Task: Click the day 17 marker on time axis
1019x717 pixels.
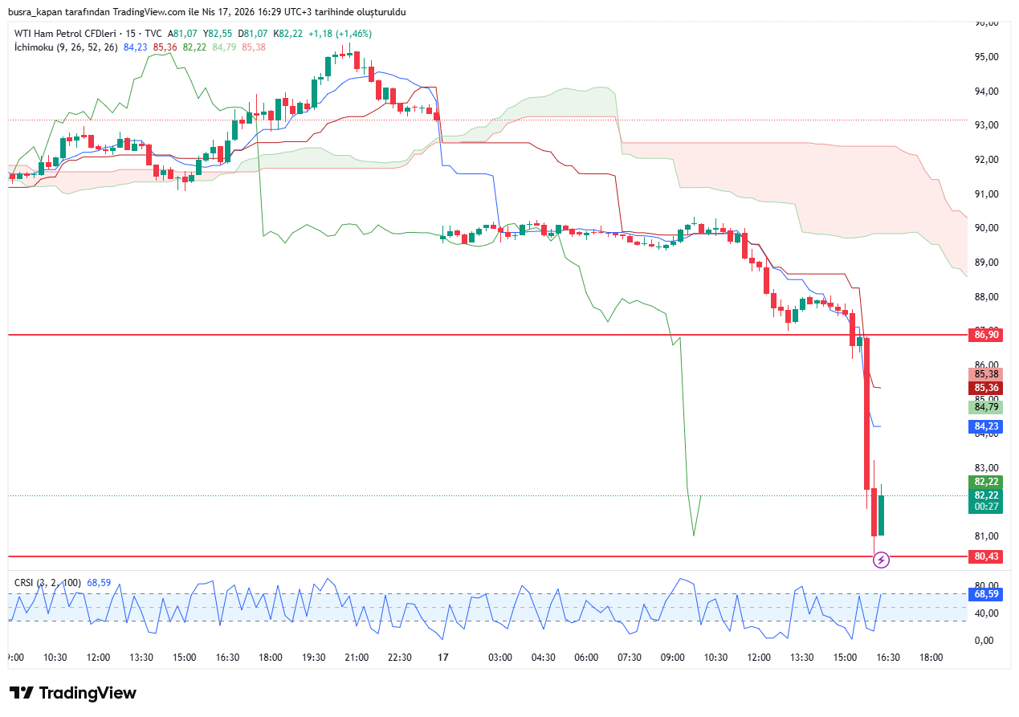Action: coord(442,657)
